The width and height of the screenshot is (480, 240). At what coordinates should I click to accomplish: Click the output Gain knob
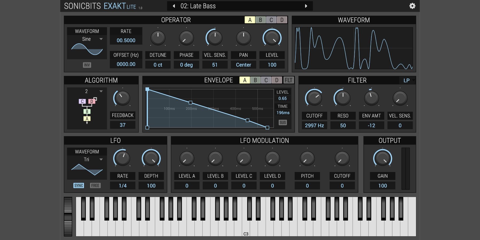382,159
